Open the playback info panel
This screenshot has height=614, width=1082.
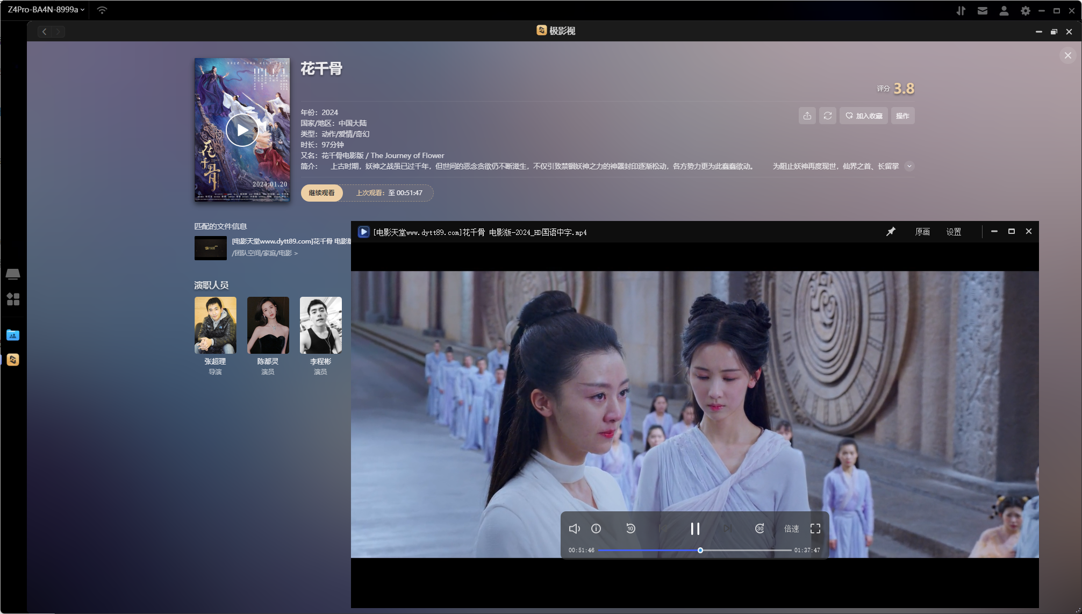pos(596,529)
